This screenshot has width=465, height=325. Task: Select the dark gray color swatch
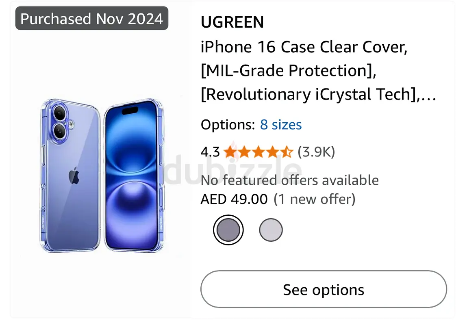pyautogui.click(x=228, y=230)
